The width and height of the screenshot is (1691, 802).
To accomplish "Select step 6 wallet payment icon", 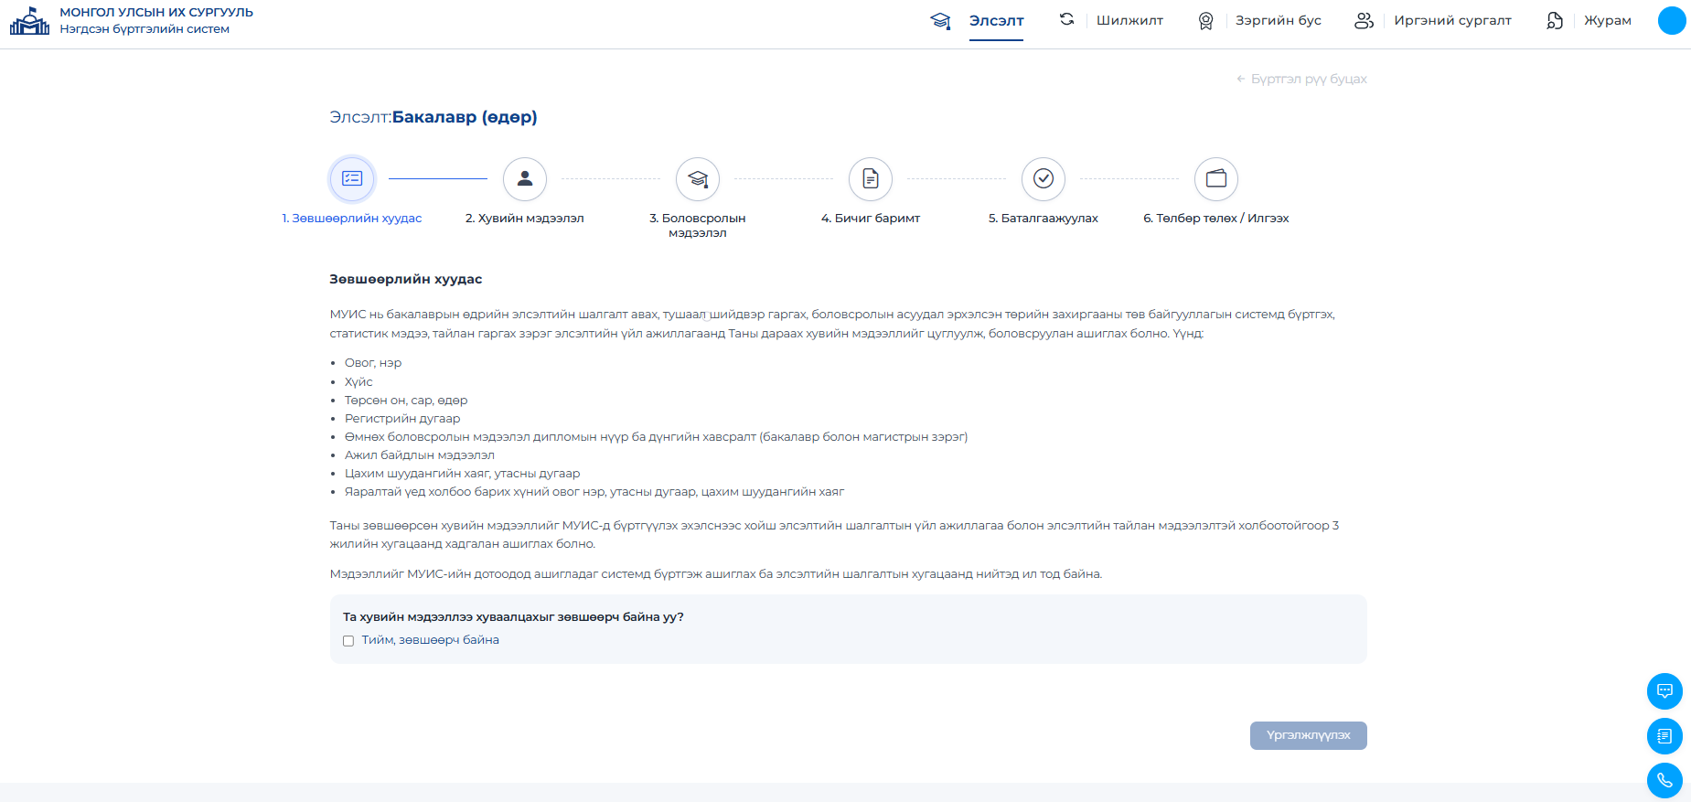I will pyautogui.click(x=1216, y=178).
